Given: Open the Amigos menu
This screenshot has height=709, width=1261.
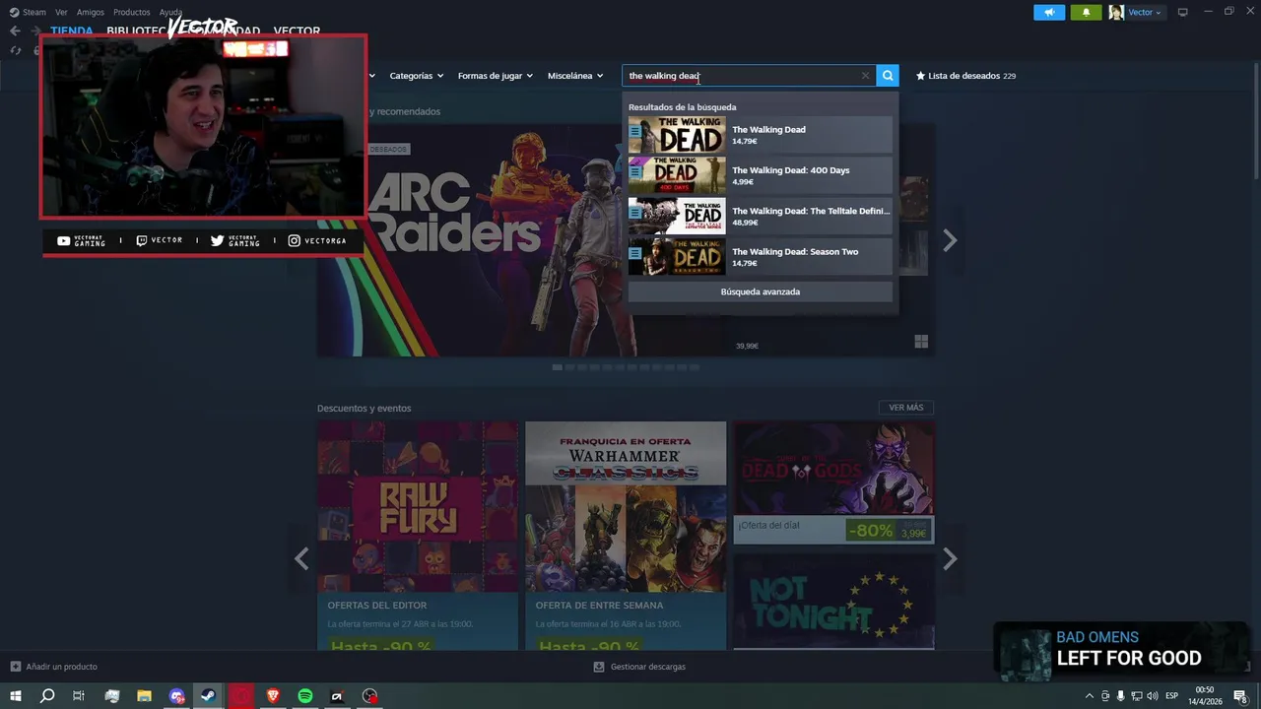Looking at the screenshot, I should 91,12.
